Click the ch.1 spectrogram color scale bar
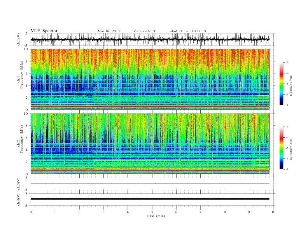 (282, 84)
